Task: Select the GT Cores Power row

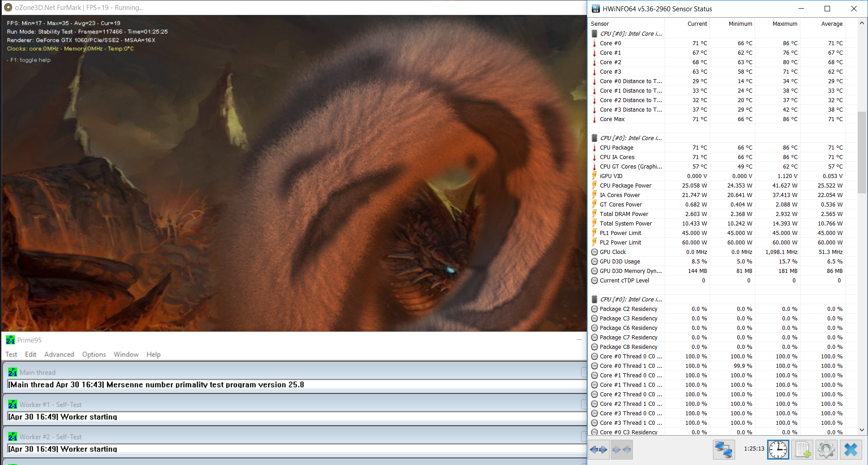Action: (x=717, y=205)
